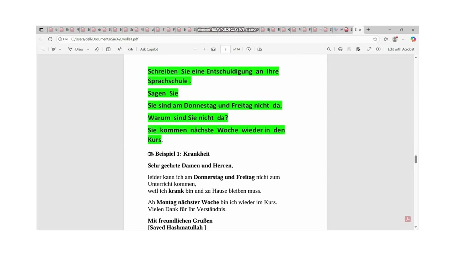Zoom out the PDF
The height and width of the screenshot is (256, 455).
click(x=196, y=49)
